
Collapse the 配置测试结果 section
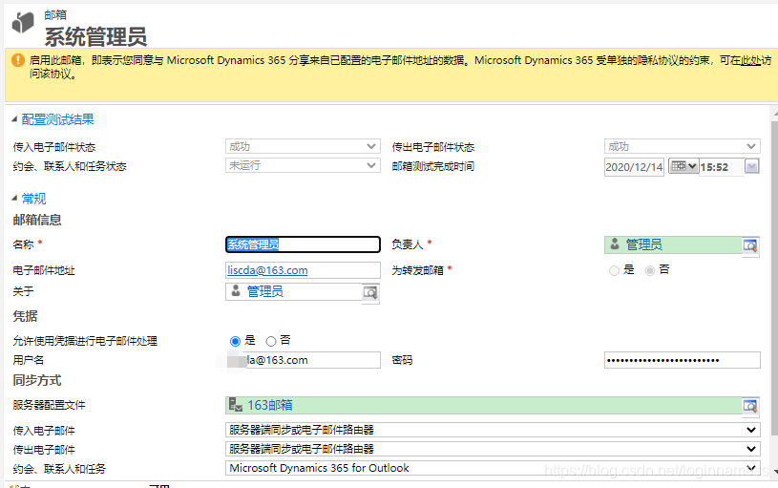click(14, 119)
